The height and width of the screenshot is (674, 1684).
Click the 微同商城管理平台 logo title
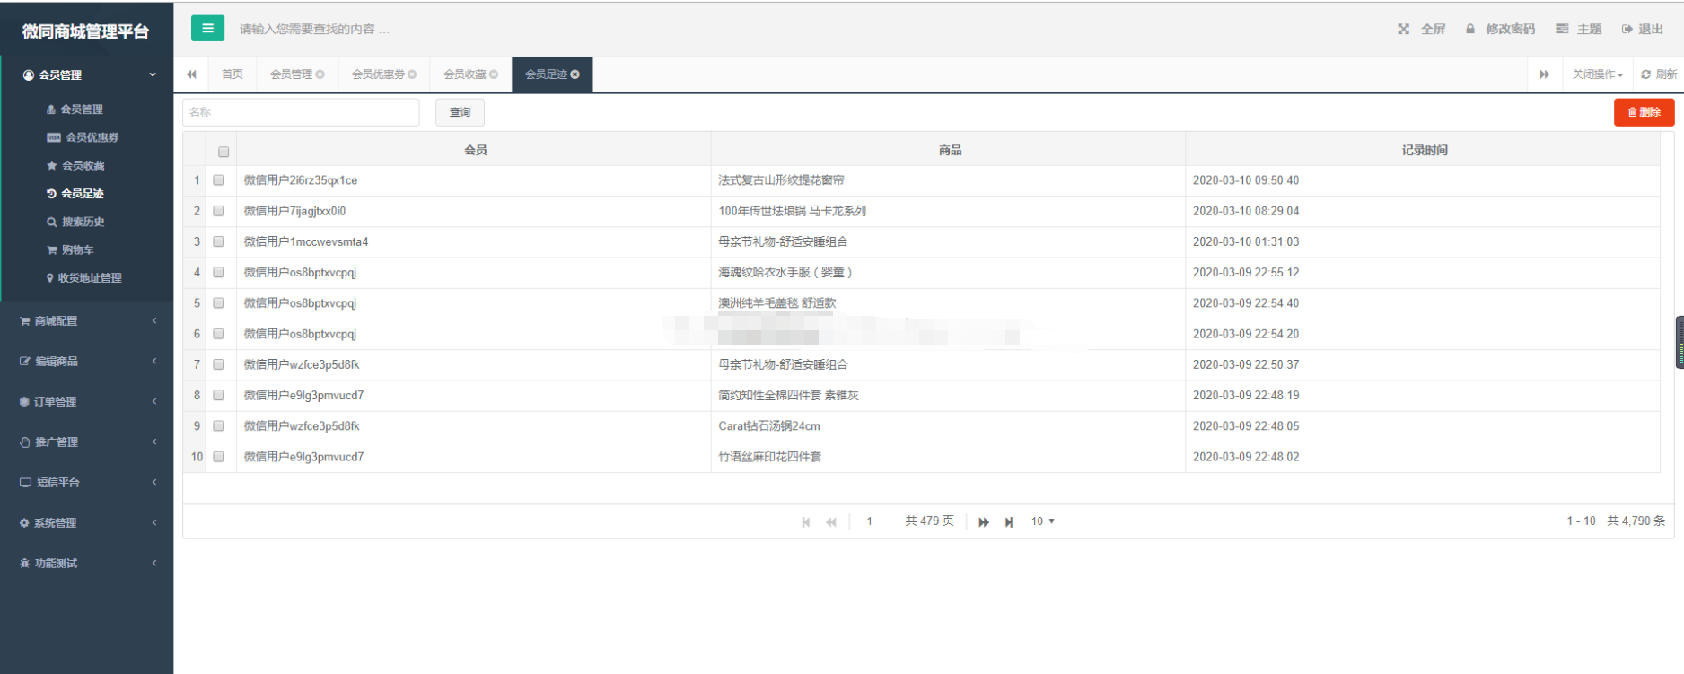click(x=85, y=31)
